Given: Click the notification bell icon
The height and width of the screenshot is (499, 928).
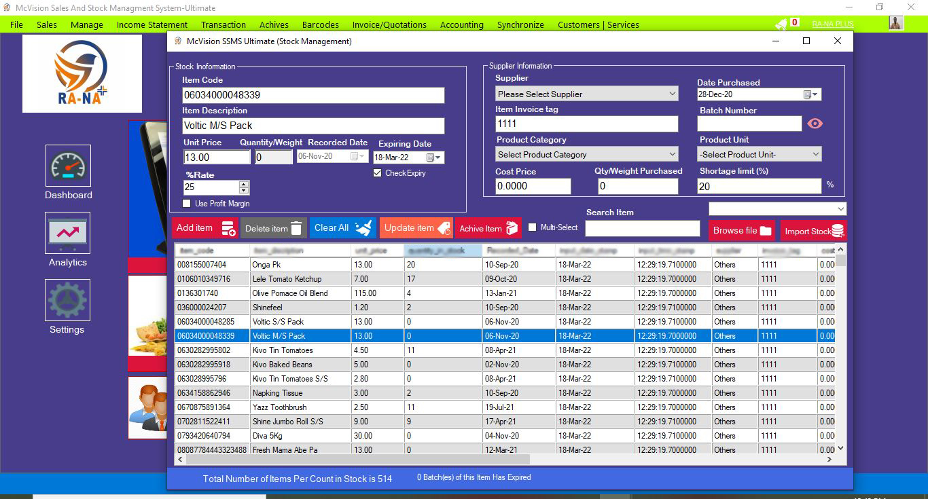Looking at the screenshot, I should (782, 24).
